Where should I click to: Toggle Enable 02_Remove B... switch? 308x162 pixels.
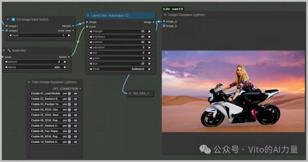[69, 99]
